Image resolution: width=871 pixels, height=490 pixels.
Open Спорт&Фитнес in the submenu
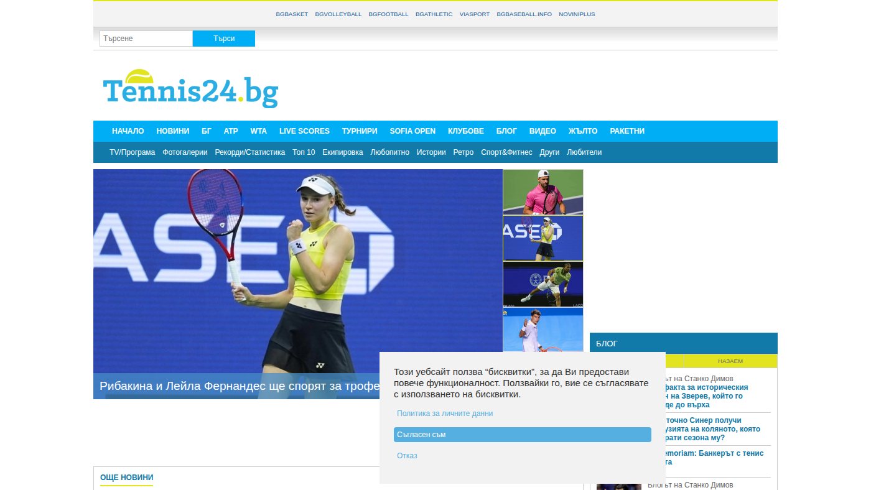point(506,152)
